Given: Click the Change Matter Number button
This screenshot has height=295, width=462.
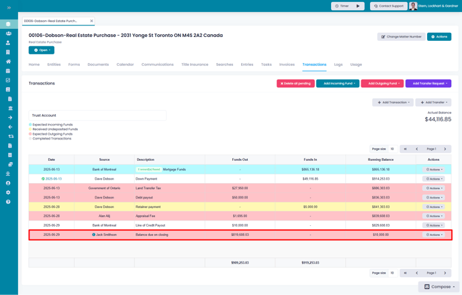Looking at the screenshot, I should (402, 37).
